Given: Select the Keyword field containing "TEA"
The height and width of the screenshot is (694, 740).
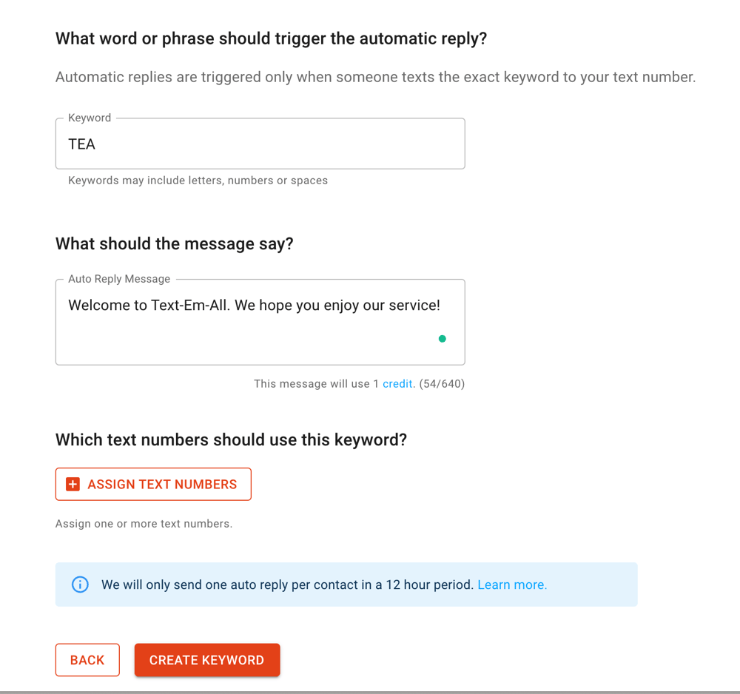Looking at the screenshot, I should 260,144.
